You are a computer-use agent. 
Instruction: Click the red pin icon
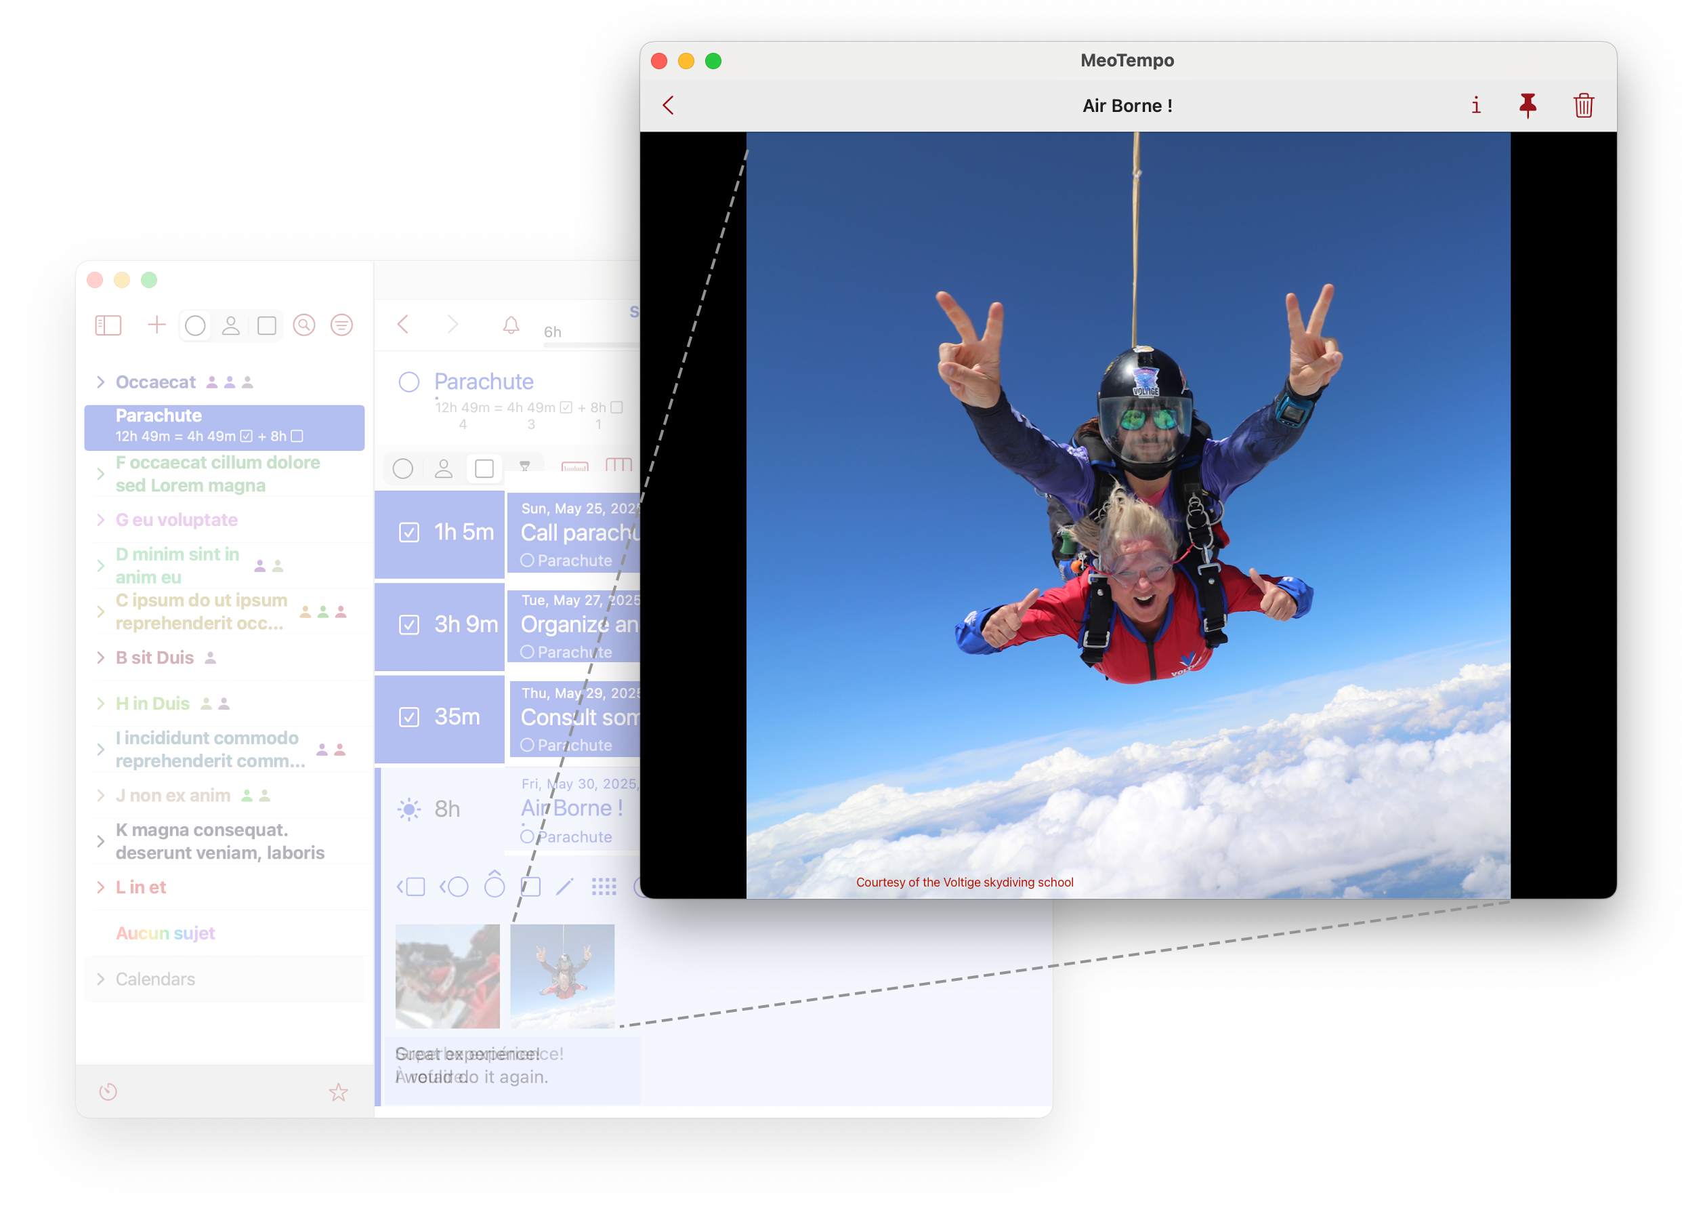[x=1527, y=105]
